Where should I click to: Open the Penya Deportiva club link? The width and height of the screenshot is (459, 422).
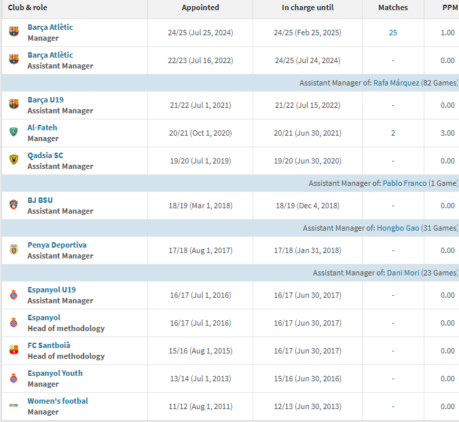57,245
